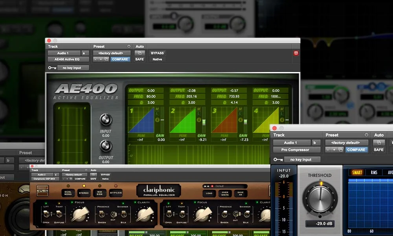Select DUAL MONO mode in Clariphonic
Screen dimensions: 393x236
(68, 193)
